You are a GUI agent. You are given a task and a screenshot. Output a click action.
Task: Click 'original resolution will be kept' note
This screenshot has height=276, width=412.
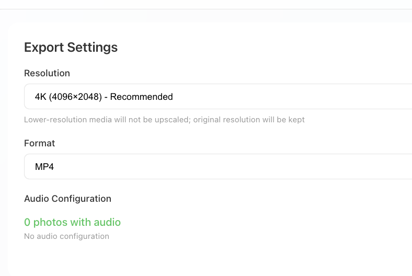(249, 120)
